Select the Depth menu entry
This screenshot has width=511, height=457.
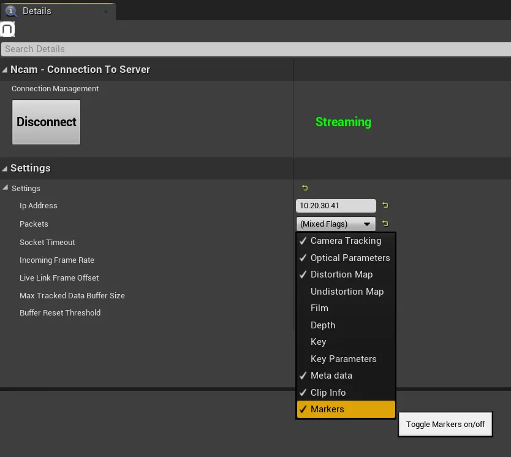(346, 325)
